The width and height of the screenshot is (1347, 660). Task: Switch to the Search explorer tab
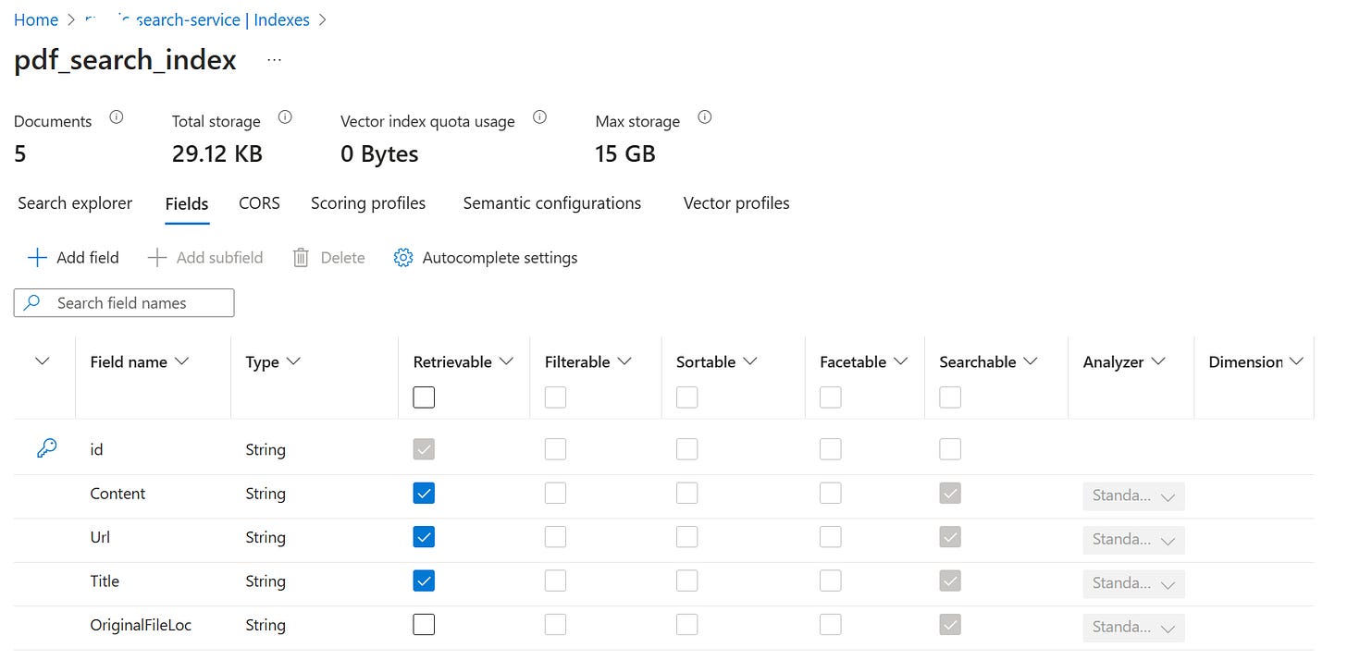pyautogui.click(x=75, y=203)
